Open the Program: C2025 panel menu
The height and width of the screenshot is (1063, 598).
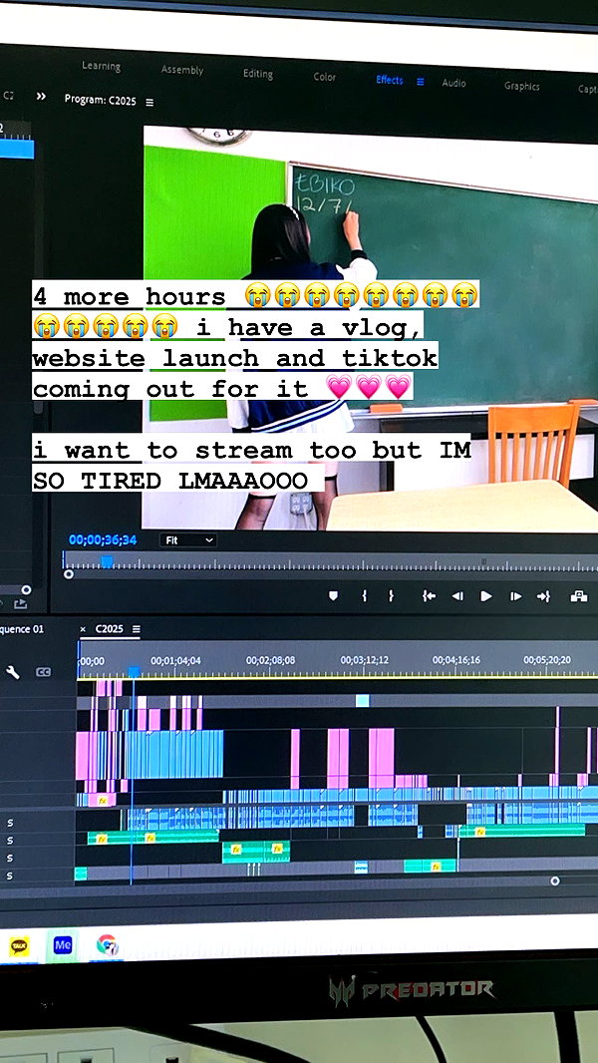(x=149, y=103)
